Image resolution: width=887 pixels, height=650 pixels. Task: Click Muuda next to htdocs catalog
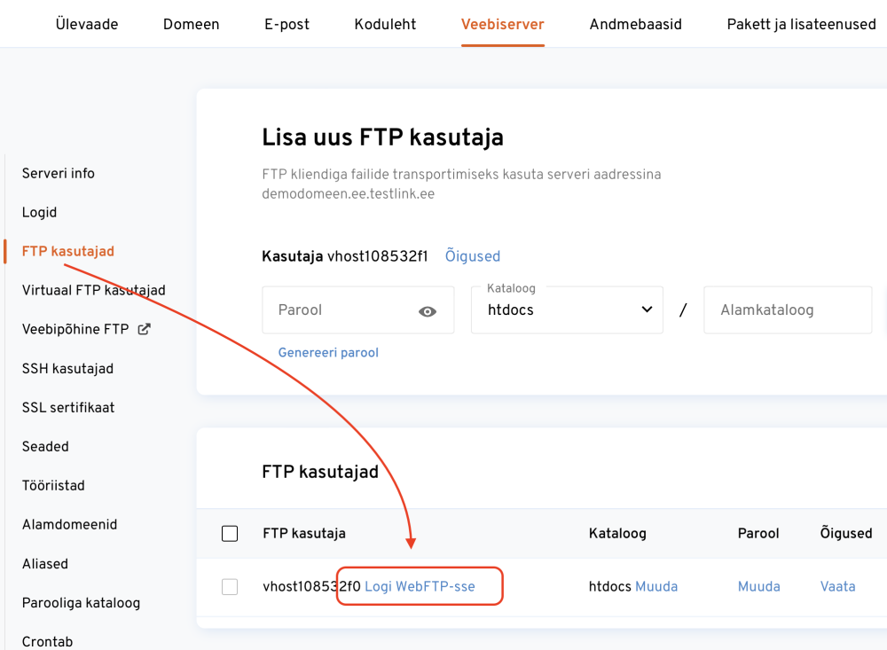656,586
